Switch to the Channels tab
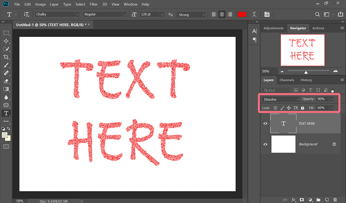346x203 pixels. [286, 80]
